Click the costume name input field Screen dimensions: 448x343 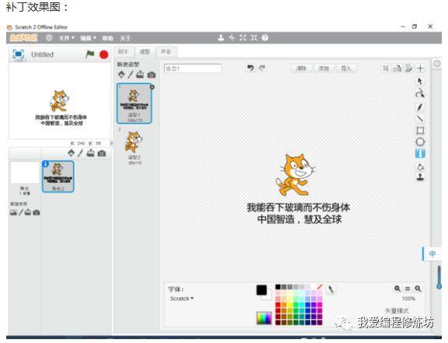tap(193, 68)
